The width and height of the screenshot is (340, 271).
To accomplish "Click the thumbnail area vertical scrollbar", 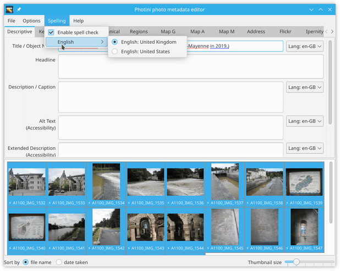I will click(x=331, y=193).
